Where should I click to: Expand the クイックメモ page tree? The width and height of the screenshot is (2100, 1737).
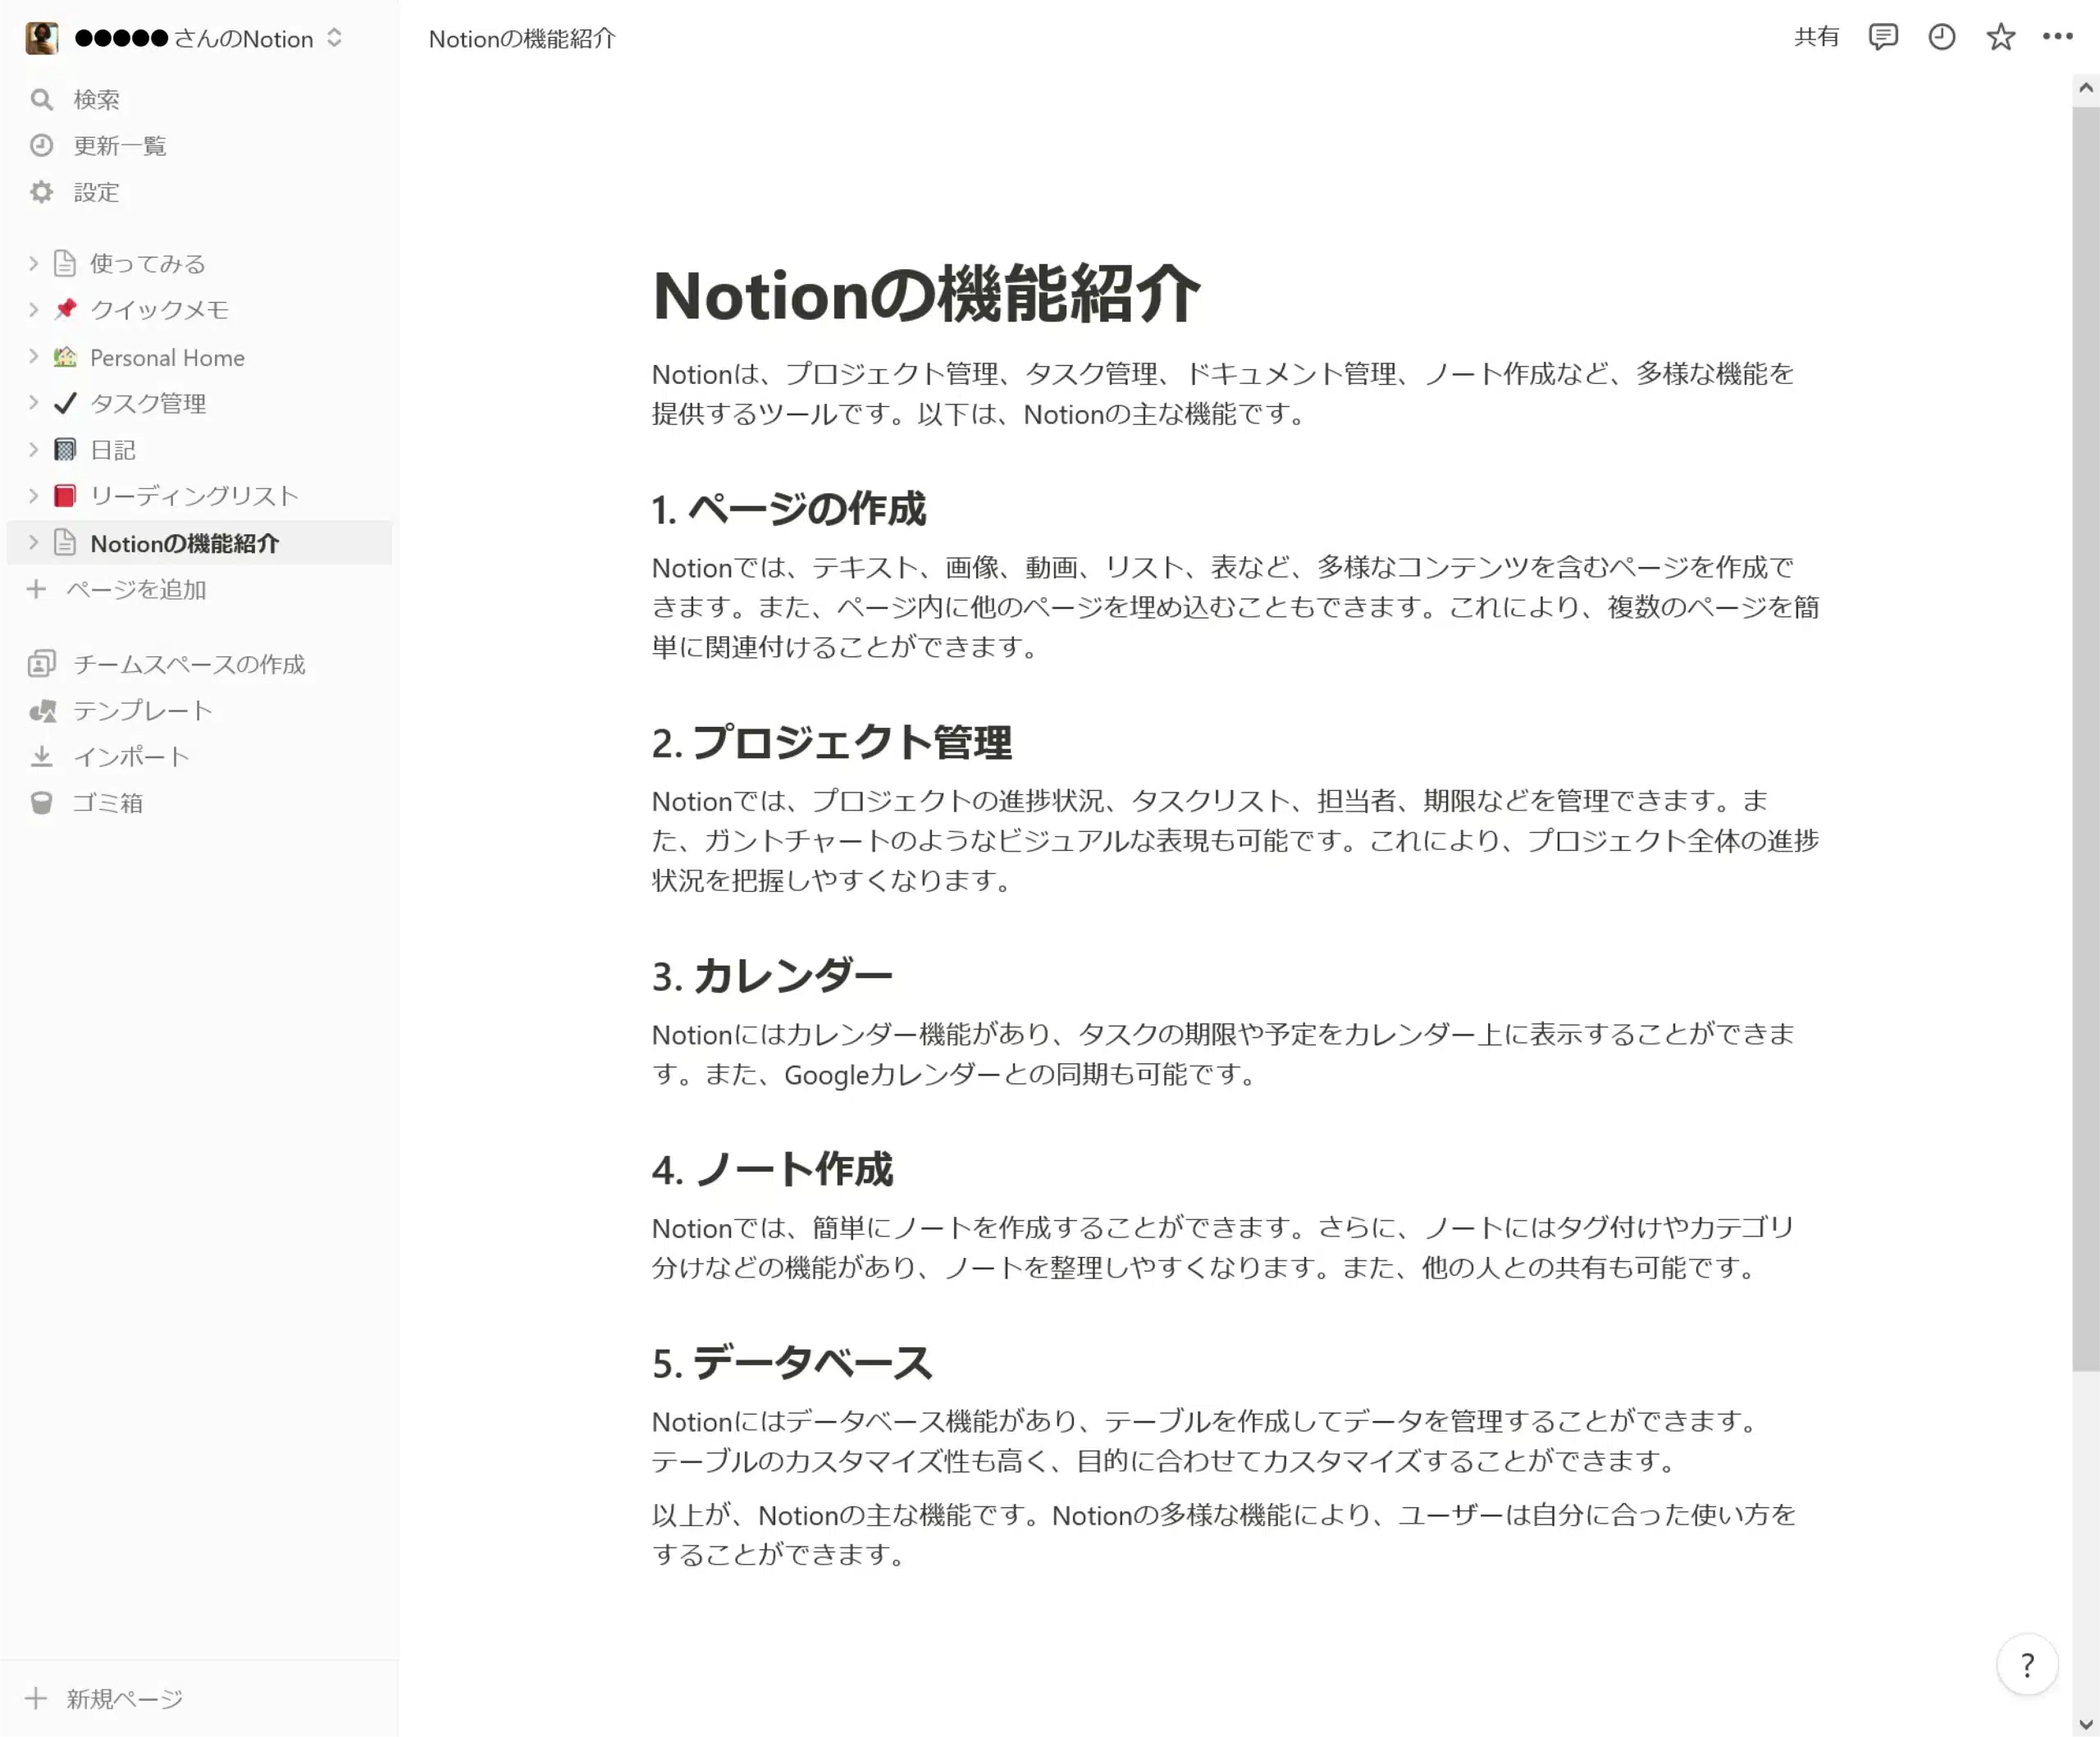[x=33, y=309]
